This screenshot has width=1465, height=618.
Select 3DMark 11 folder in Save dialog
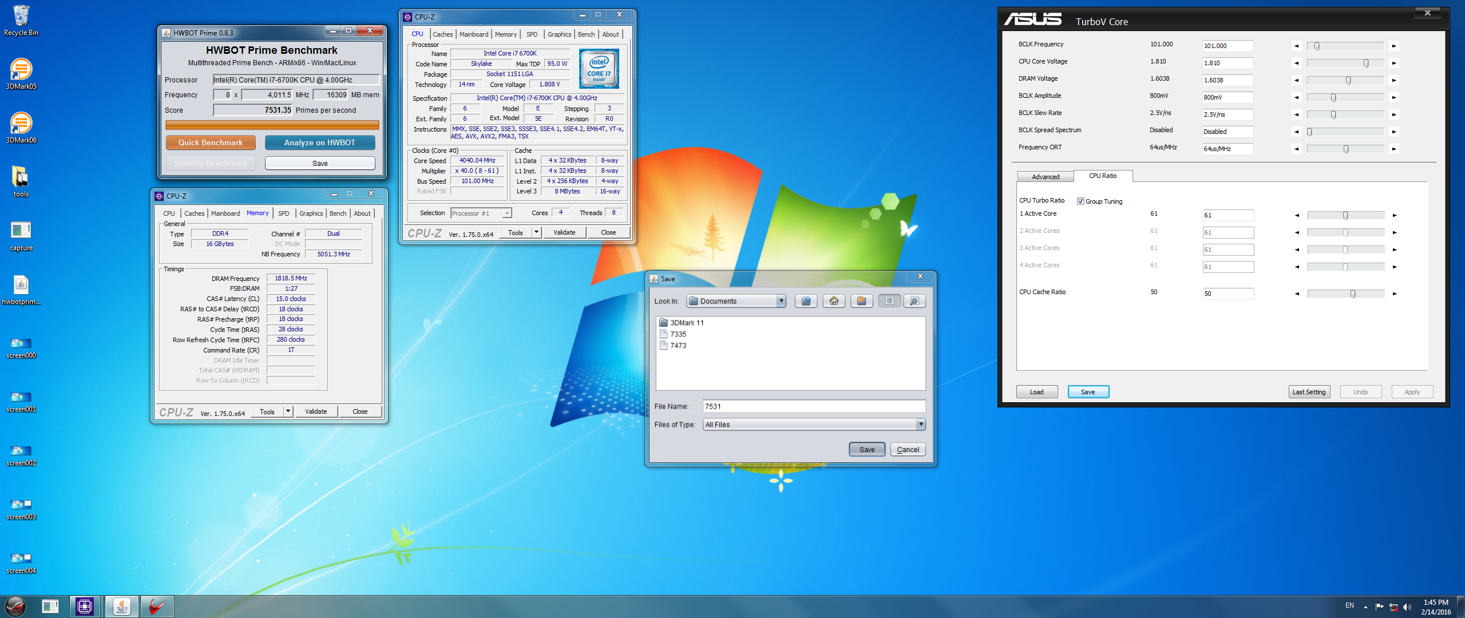click(681, 323)
